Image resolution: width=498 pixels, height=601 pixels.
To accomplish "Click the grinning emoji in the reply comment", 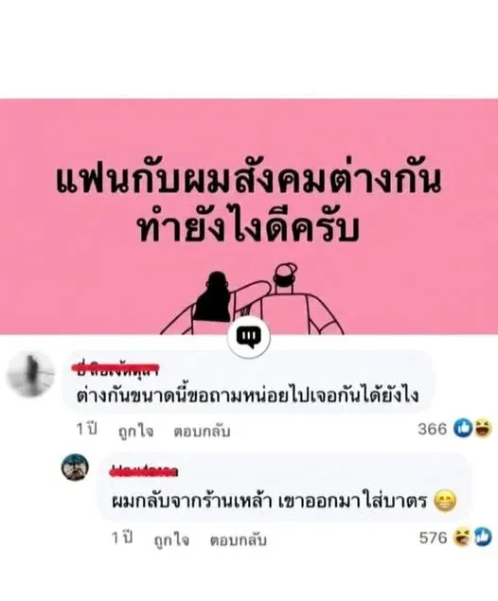I will click(445, 501).
